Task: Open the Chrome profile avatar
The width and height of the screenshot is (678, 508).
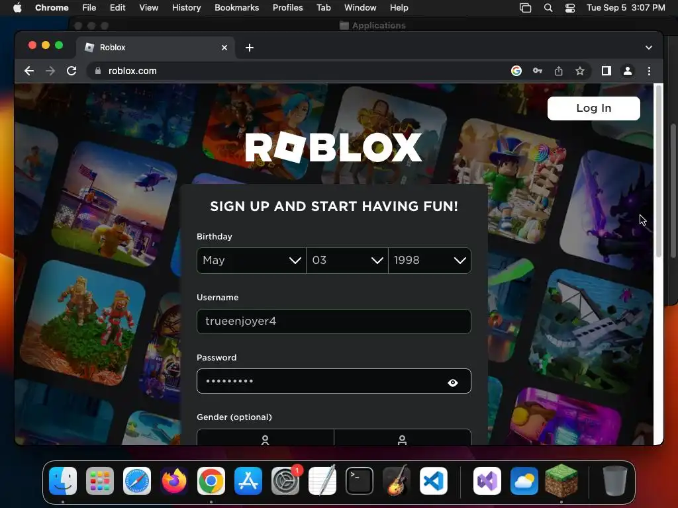Action: pyautogui.click(x=628, y=71)
